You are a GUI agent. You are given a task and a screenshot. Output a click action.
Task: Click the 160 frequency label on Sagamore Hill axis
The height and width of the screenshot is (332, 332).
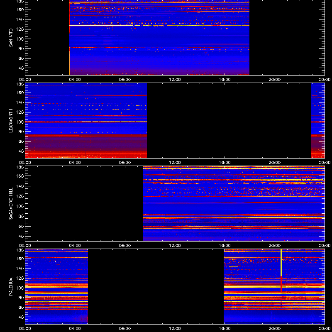(21, 176)
